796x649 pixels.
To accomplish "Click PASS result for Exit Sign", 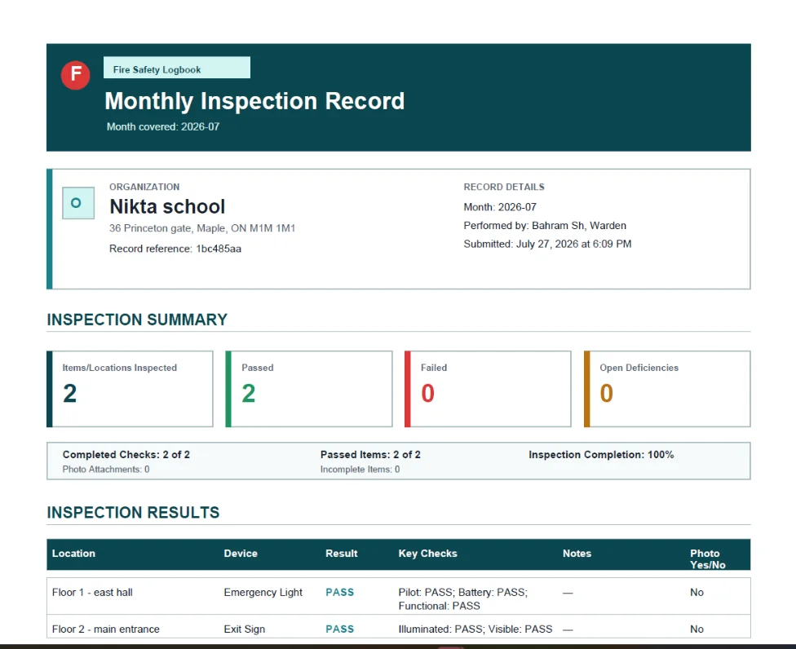I will [x=339, y=629].
